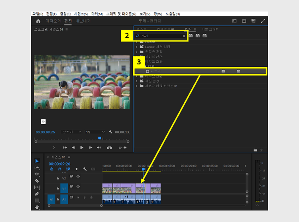Step forward one frame
The width and height of the screenshot is (299, 222).
[90, 148]
